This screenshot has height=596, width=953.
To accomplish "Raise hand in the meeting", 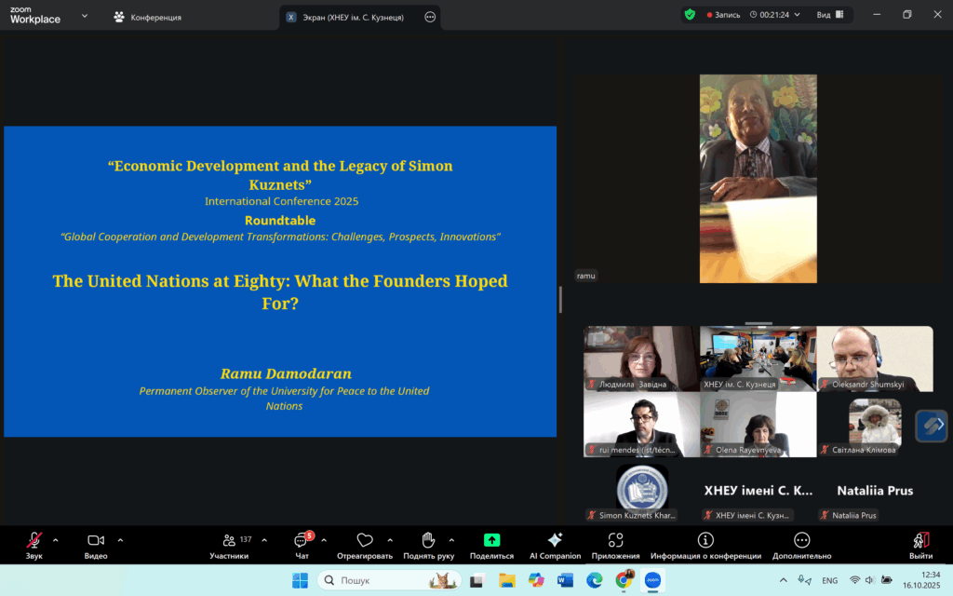I will pos(428,540).
